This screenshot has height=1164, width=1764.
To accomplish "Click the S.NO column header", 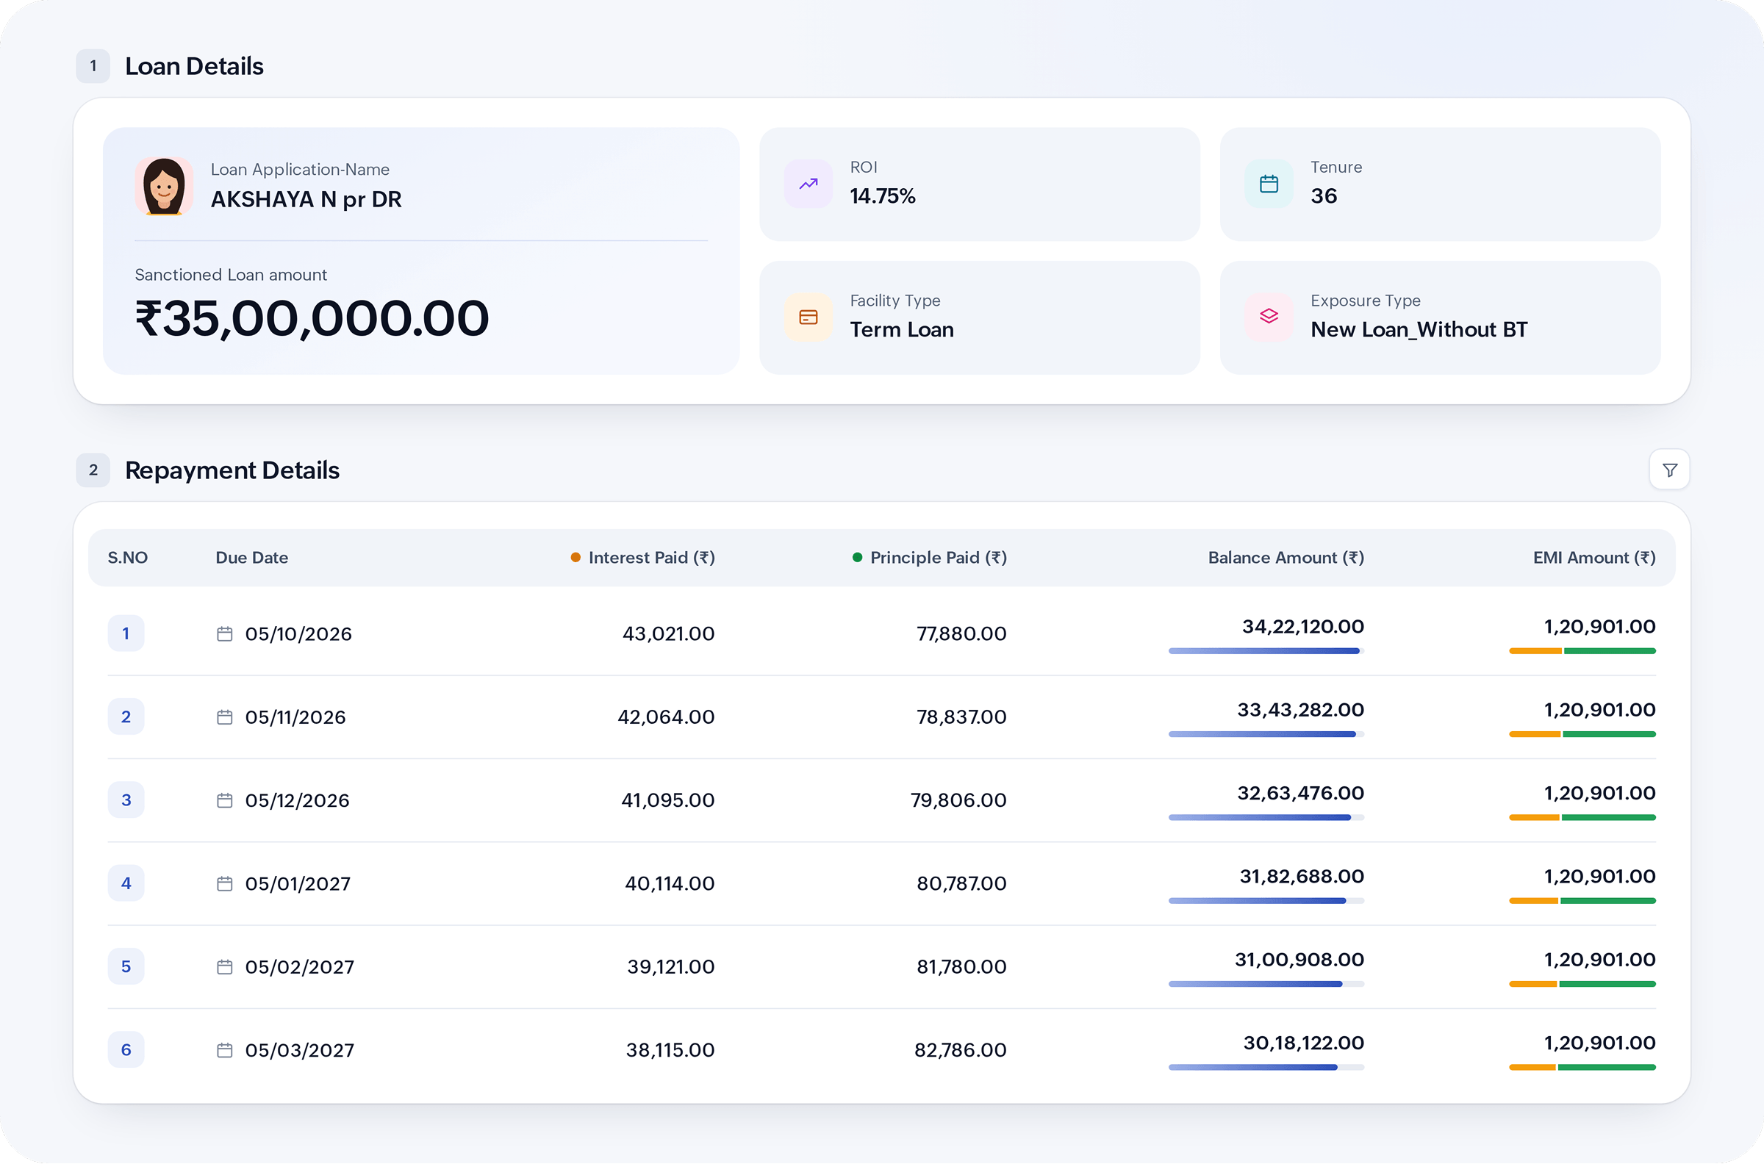I will [128, 558].
